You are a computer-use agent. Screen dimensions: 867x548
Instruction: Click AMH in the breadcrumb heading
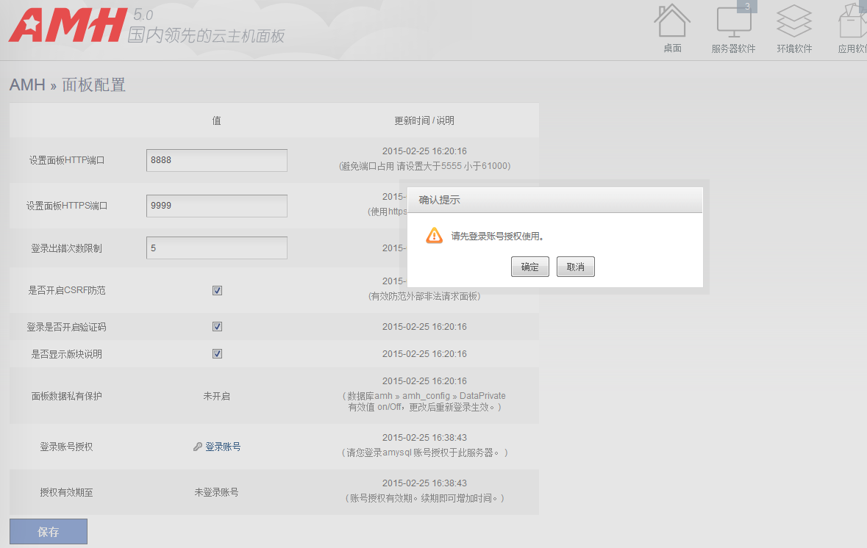coord(27,85)
